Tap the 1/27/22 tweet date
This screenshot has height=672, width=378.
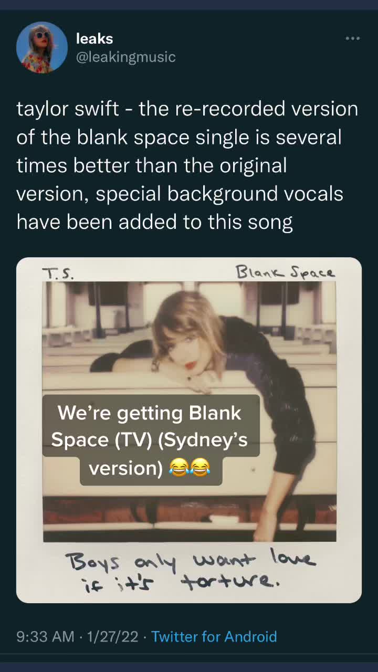click(x=113, y=637)
